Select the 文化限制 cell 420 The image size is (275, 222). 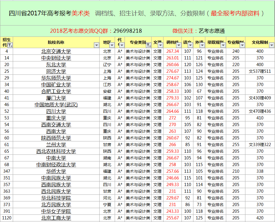pos(260,218)
